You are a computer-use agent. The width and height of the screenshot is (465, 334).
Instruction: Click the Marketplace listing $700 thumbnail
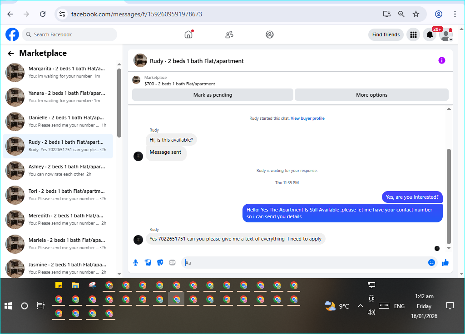136,80
